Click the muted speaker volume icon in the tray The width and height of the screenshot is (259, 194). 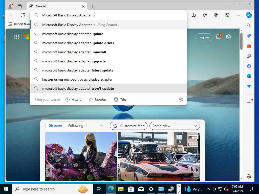click(x=226, y=189)
